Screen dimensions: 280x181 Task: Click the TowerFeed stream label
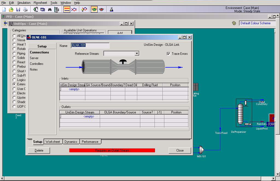tap(221, 133)
